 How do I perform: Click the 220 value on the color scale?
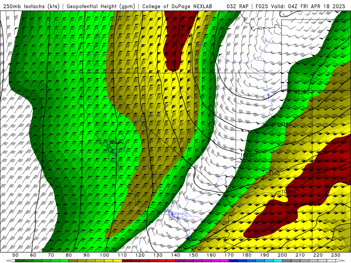point(318,255)
